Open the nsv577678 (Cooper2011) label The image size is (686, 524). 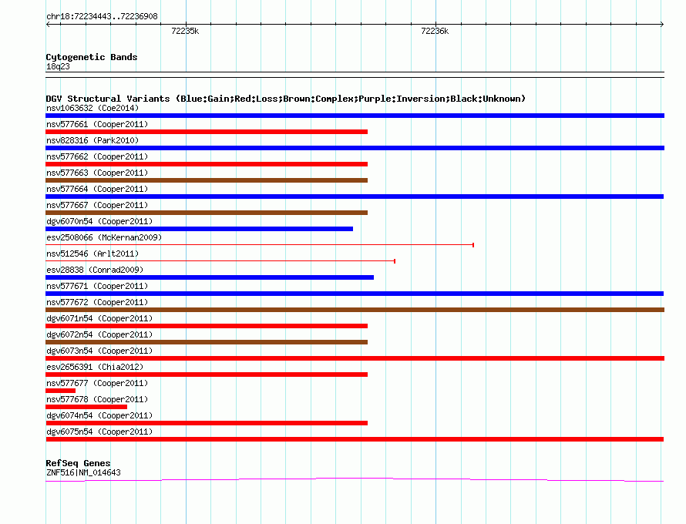[97, 399]
